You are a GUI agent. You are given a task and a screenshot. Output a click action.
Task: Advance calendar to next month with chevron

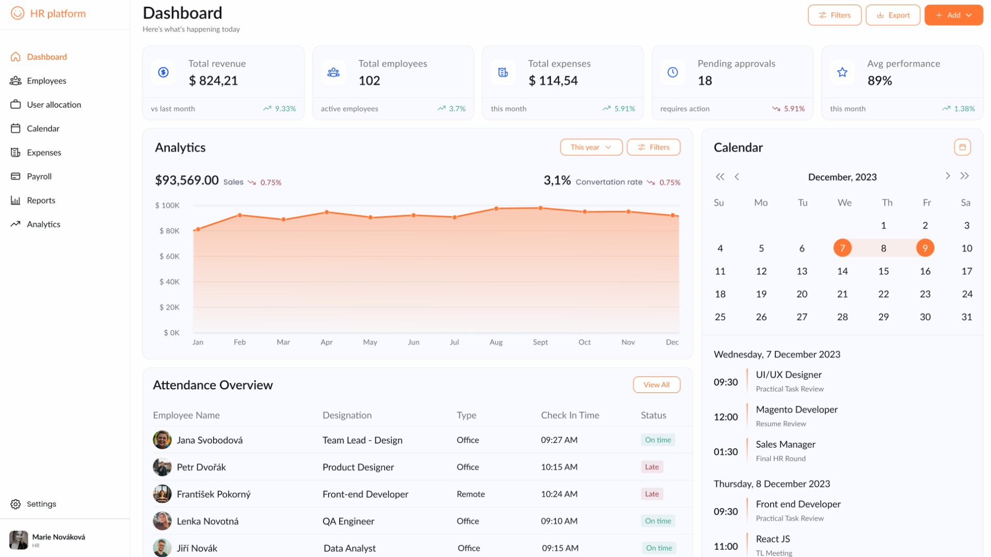click(x=948, y=176)
